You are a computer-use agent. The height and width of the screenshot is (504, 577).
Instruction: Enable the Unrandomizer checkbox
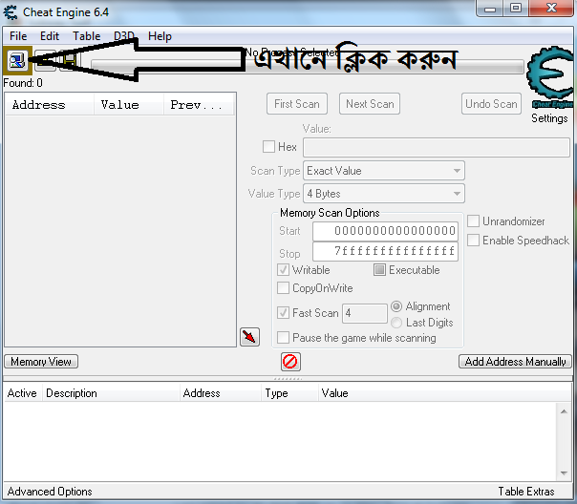(473, 221)
